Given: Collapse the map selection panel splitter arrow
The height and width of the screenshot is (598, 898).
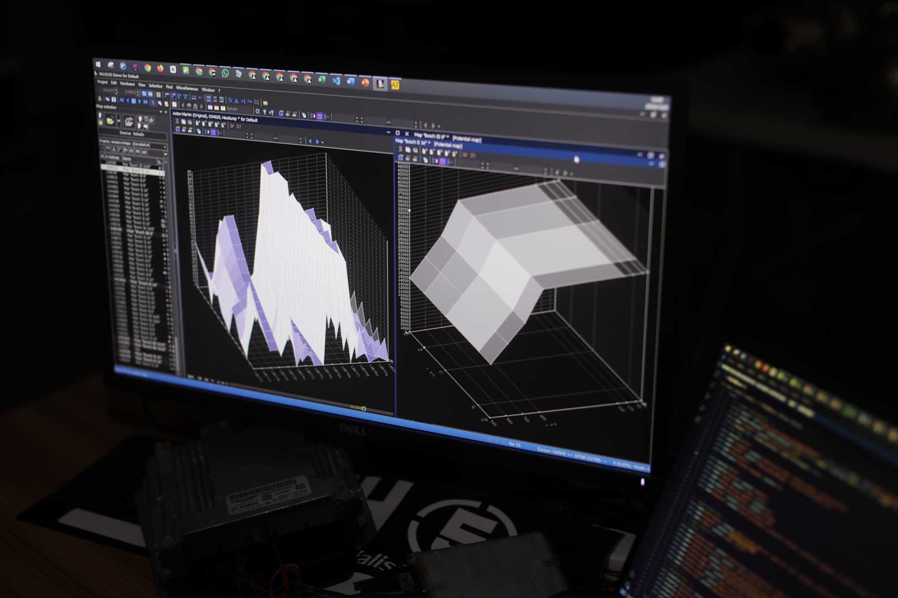Looking at the screenshot, I should 176,252.
